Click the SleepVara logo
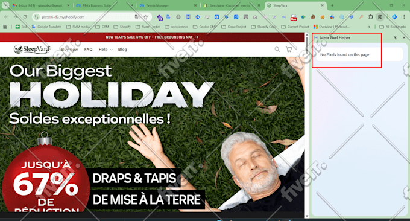410x221 pixels. pos(32,49)
